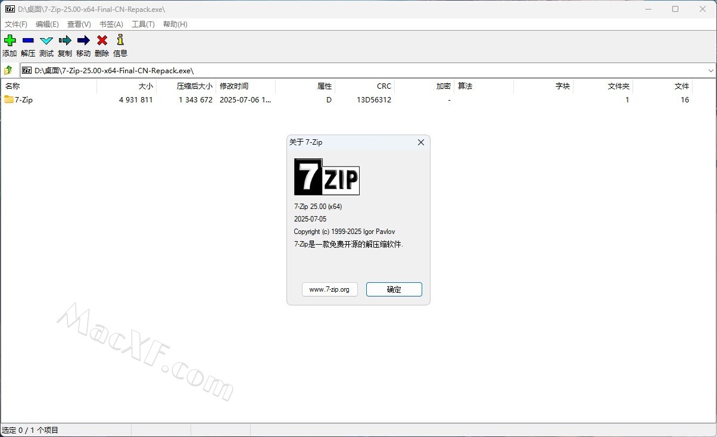This screenshot has height=437, width=717.
Task: Sort by 文件 column header
Action: (662, 86)
